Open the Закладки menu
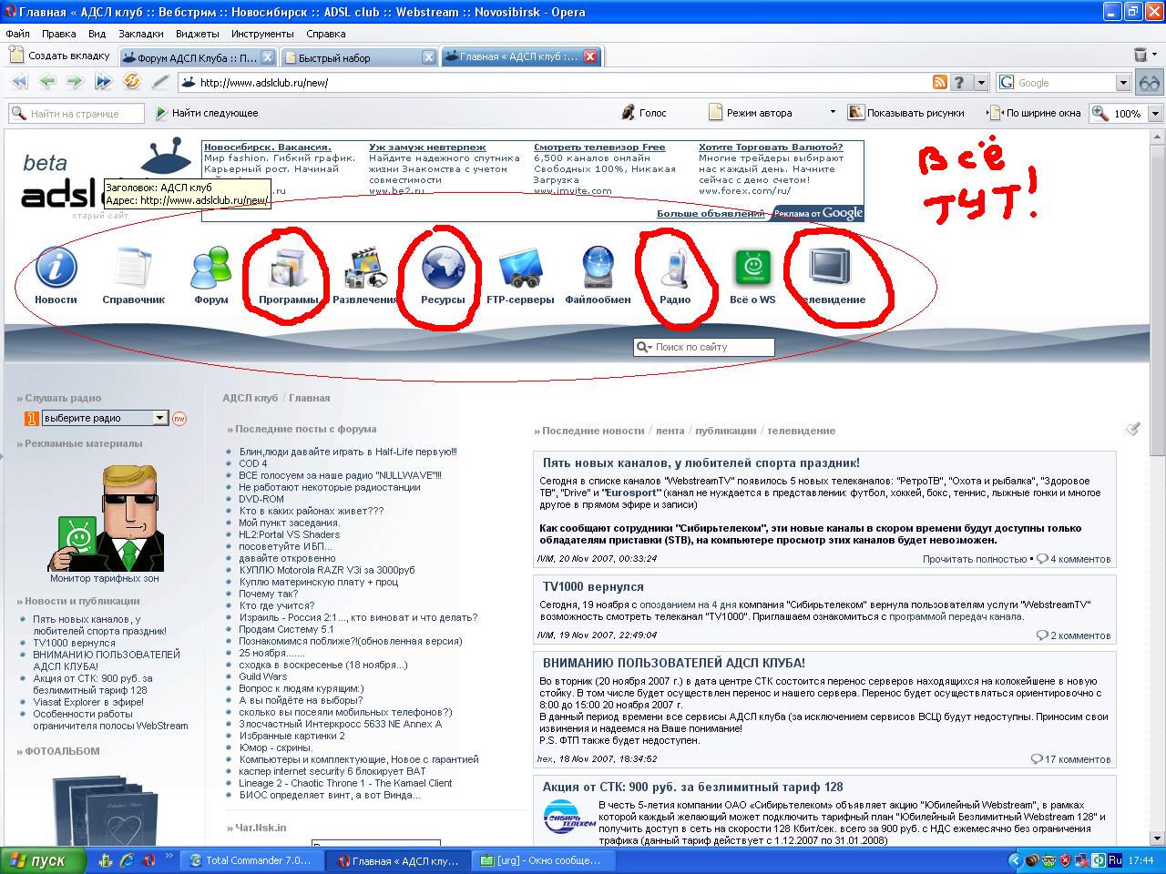1166x874 pixels. [141, 34]
